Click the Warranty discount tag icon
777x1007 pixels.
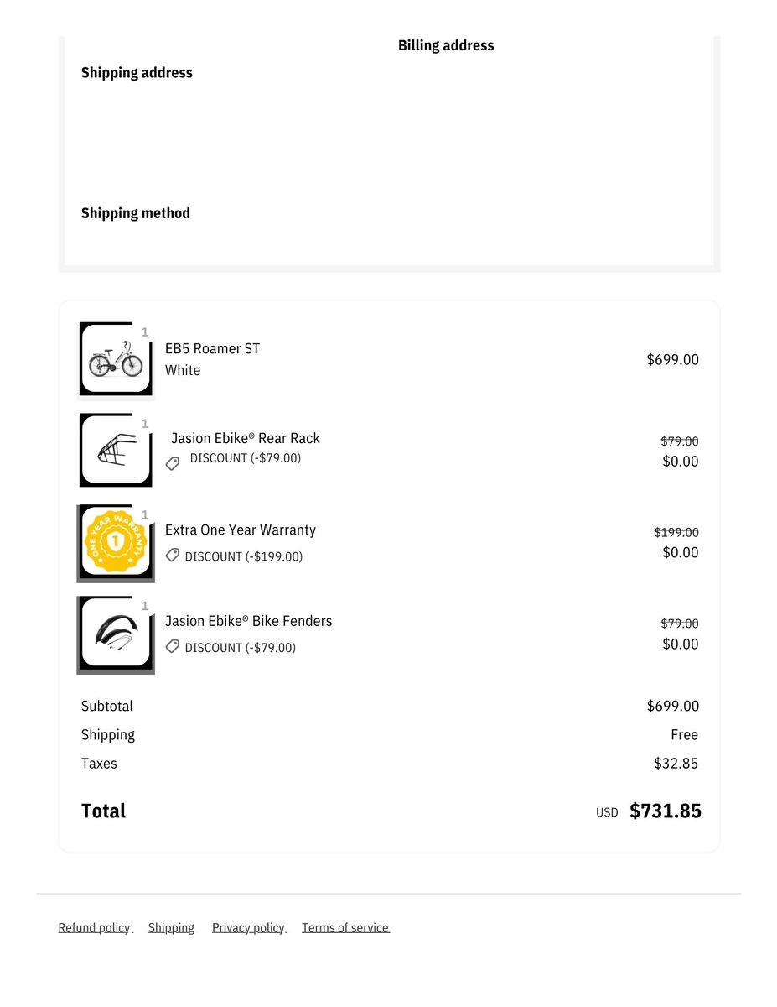tap(173, 555)
